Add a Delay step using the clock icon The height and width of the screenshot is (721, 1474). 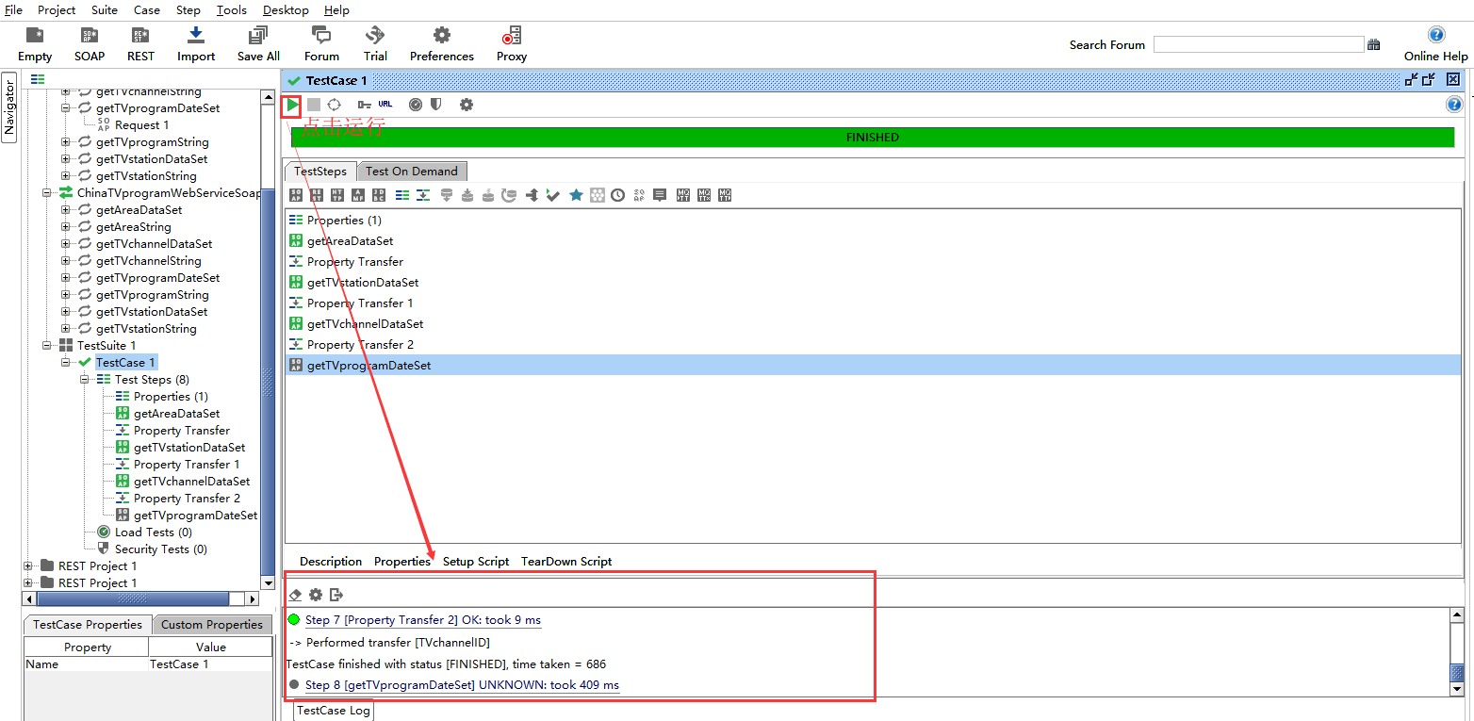617,195
